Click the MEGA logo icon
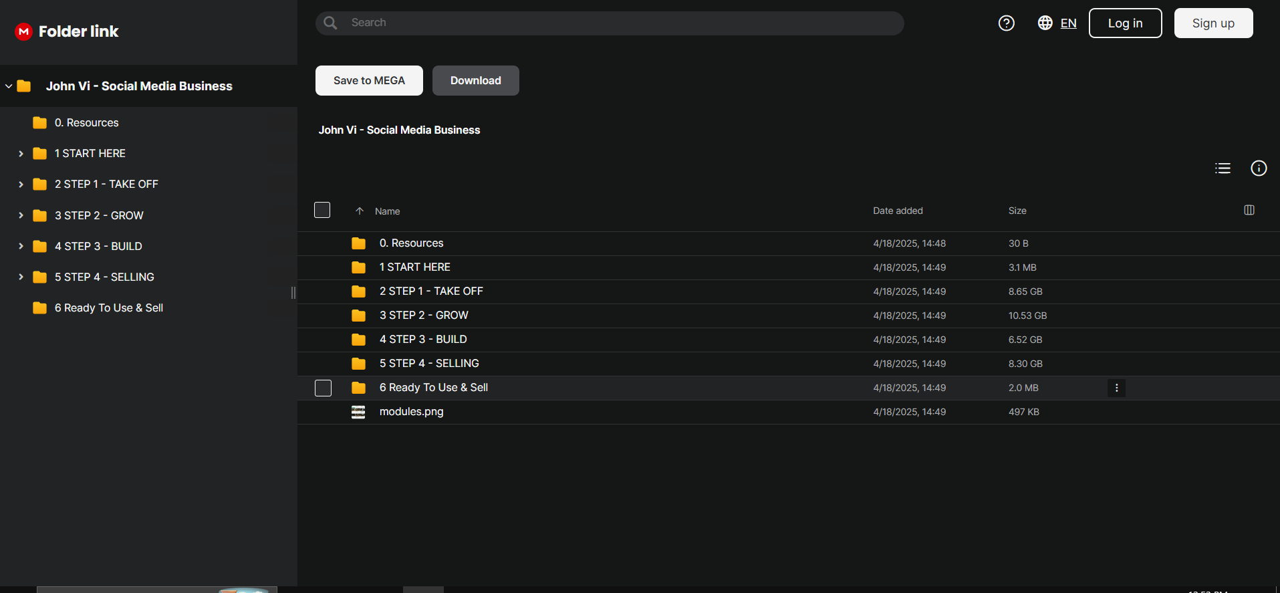The width and height of the screenshot is (1280, 593). [x=24, y=31]
